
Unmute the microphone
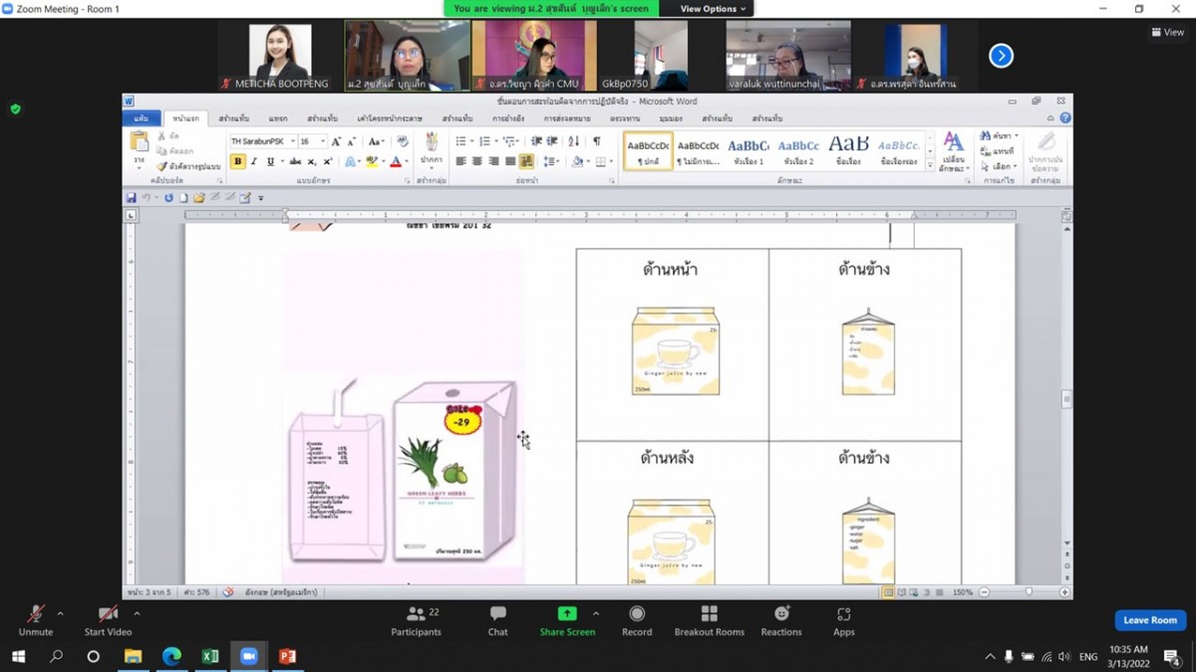pyautogui.click(x=36, y=620)
